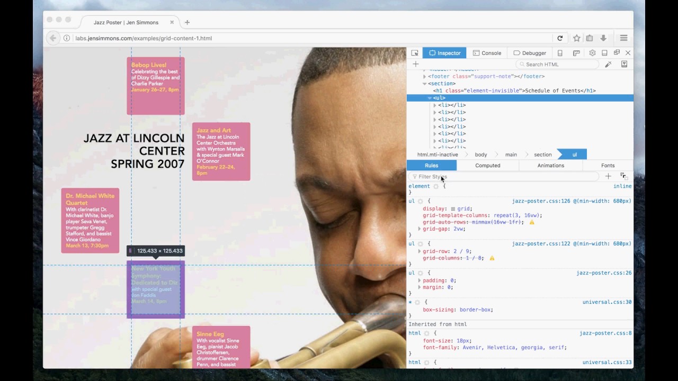Toggle pseudo-class panel icon
Screen dimensions: 678x381
pos(623,176)
